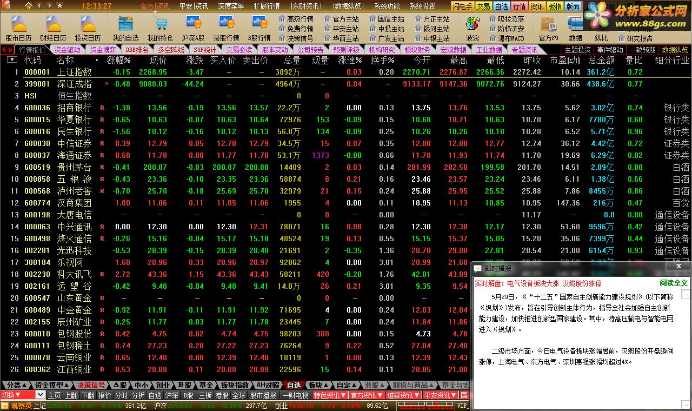Switch to the 机构研究 tab
This screenshot has width=692, height=411.
(x=382, y=50)
